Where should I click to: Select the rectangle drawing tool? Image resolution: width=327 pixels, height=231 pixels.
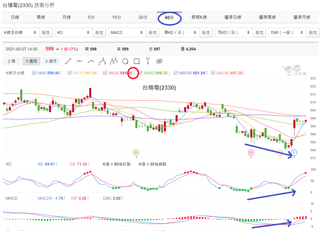pos(137,61)
